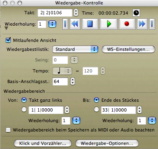This screenshot has width=158, height=149.
Task: Click the clock icon next to Time
Action: pyautogui.click(x=136, y=13)
